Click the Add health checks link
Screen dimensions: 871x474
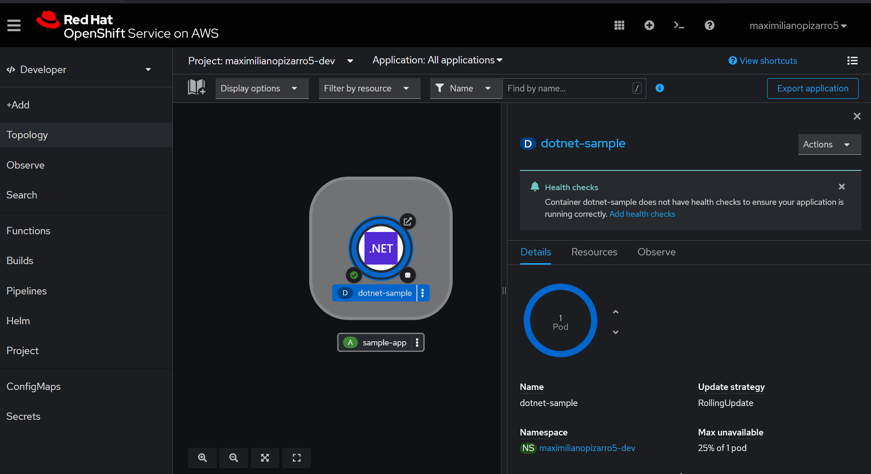point(642,214)
